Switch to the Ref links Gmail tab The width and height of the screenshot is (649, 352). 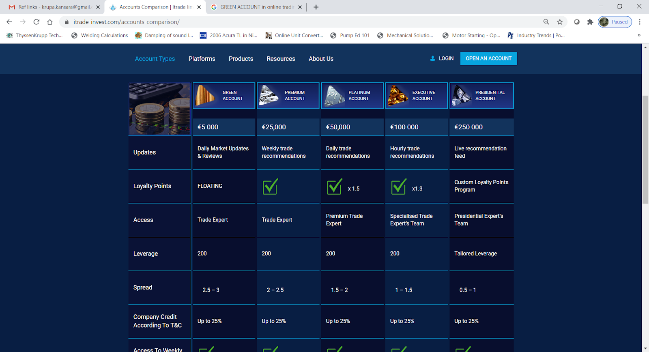(x=54, y=7)
